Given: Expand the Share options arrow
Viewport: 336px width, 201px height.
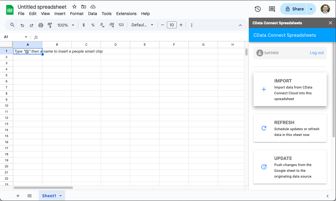Looking at the screenshot, I should (x=311, y=9).
